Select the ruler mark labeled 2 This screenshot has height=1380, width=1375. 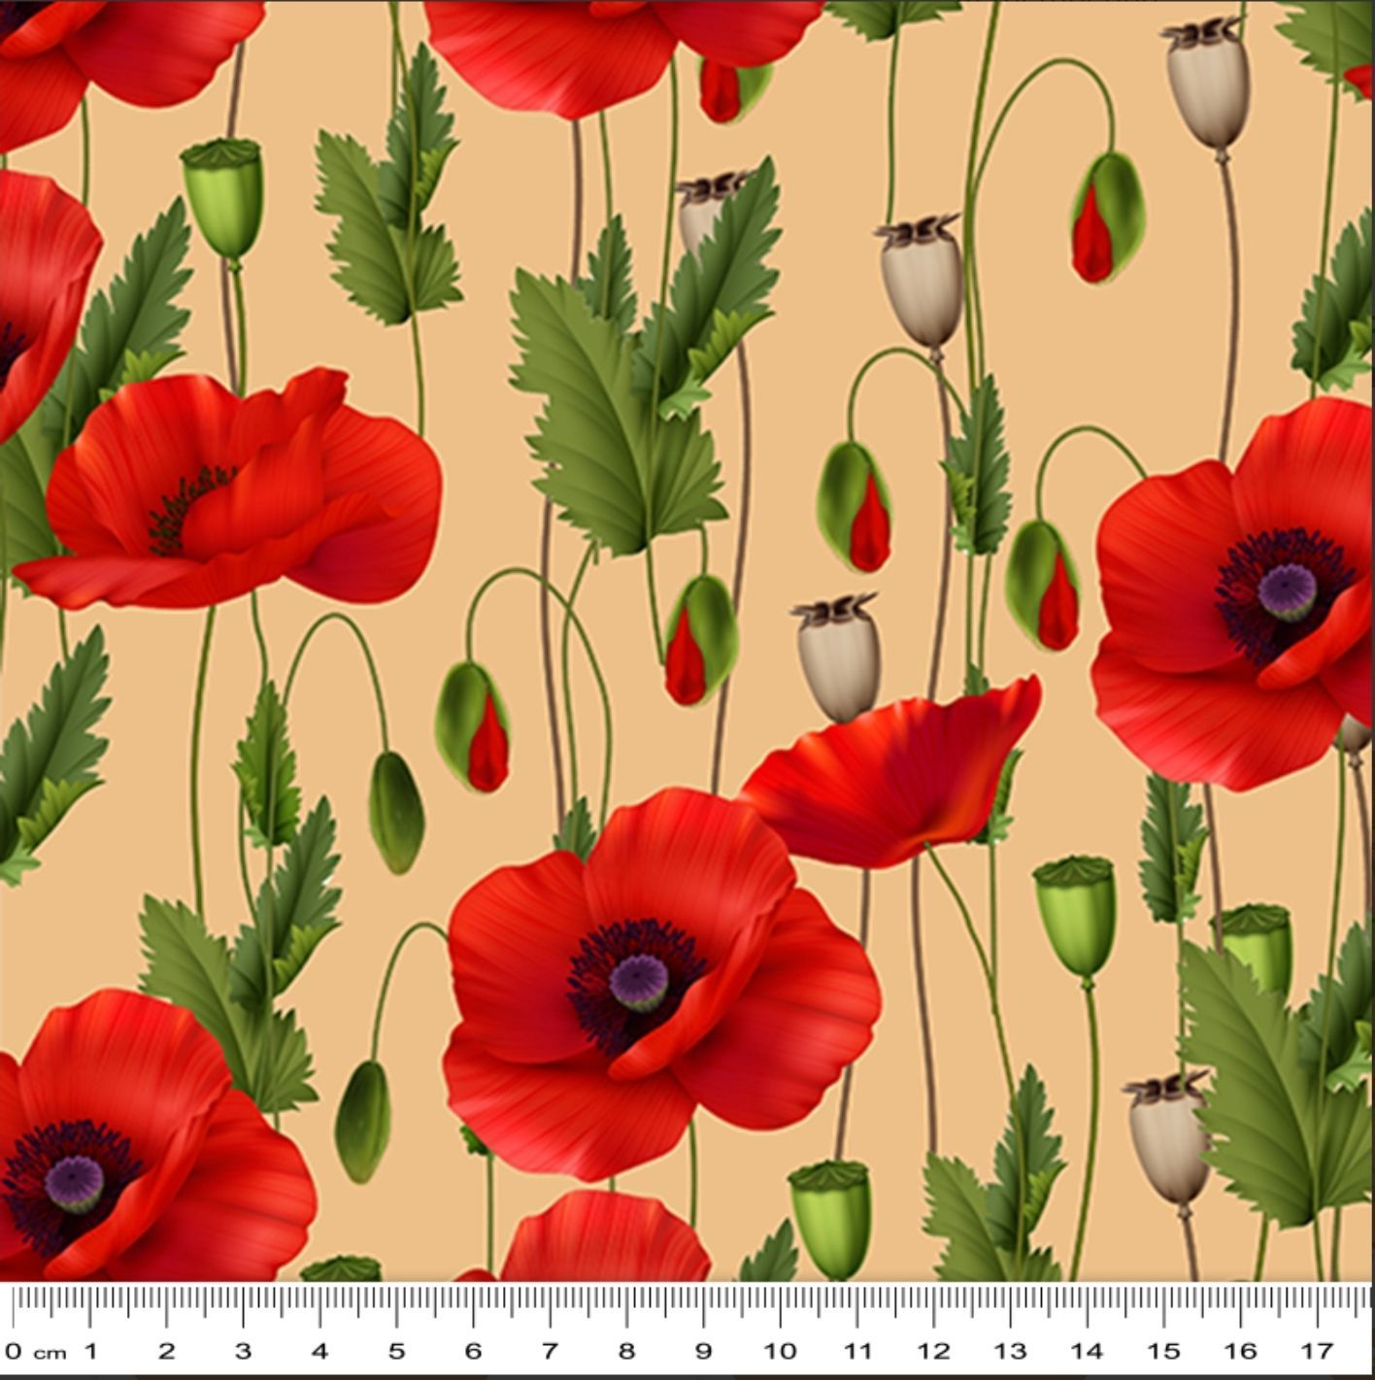(167, 1351)
